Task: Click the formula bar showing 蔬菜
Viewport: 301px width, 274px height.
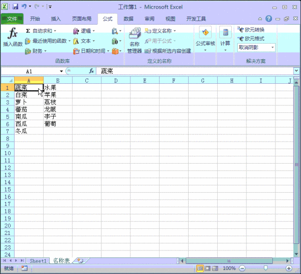Action: 194,71
